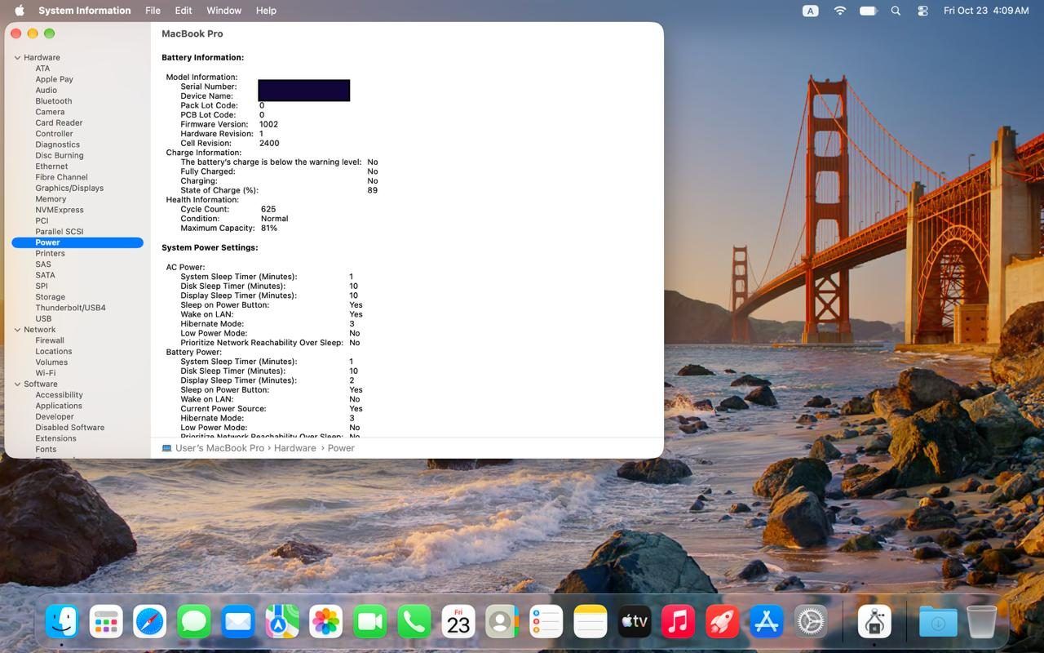Open the Window menu

223,11
